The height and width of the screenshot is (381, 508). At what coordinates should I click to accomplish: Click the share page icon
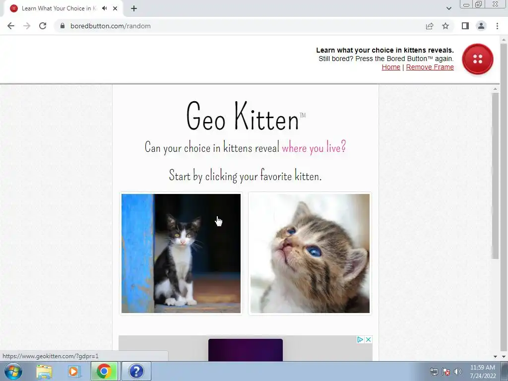[x=430, y=26]
